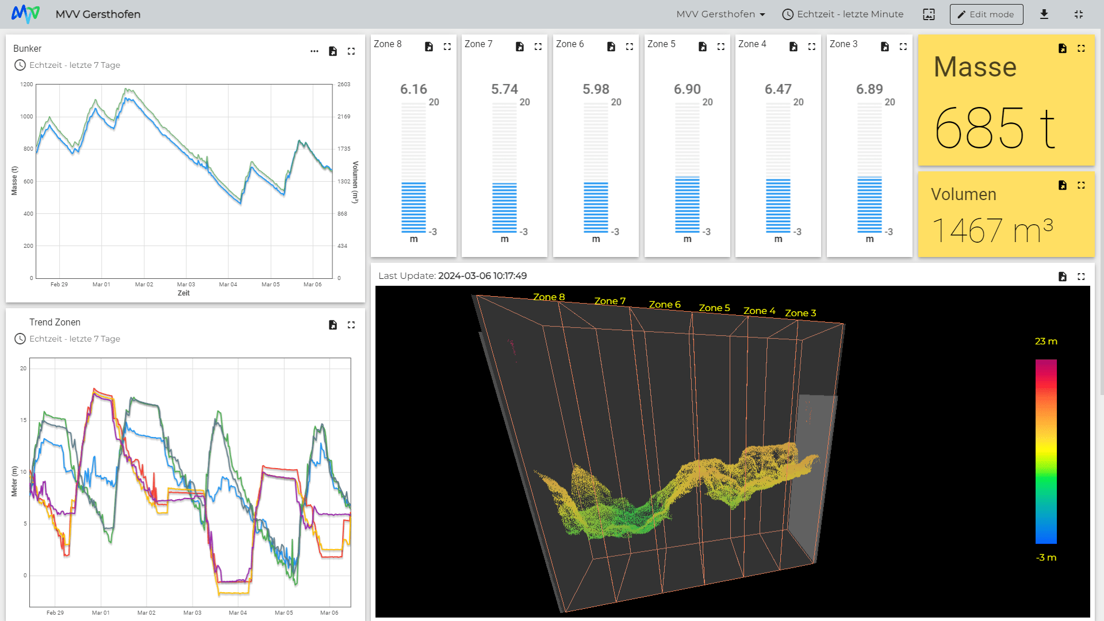Click the MVV Gersthofen title text

98,14
